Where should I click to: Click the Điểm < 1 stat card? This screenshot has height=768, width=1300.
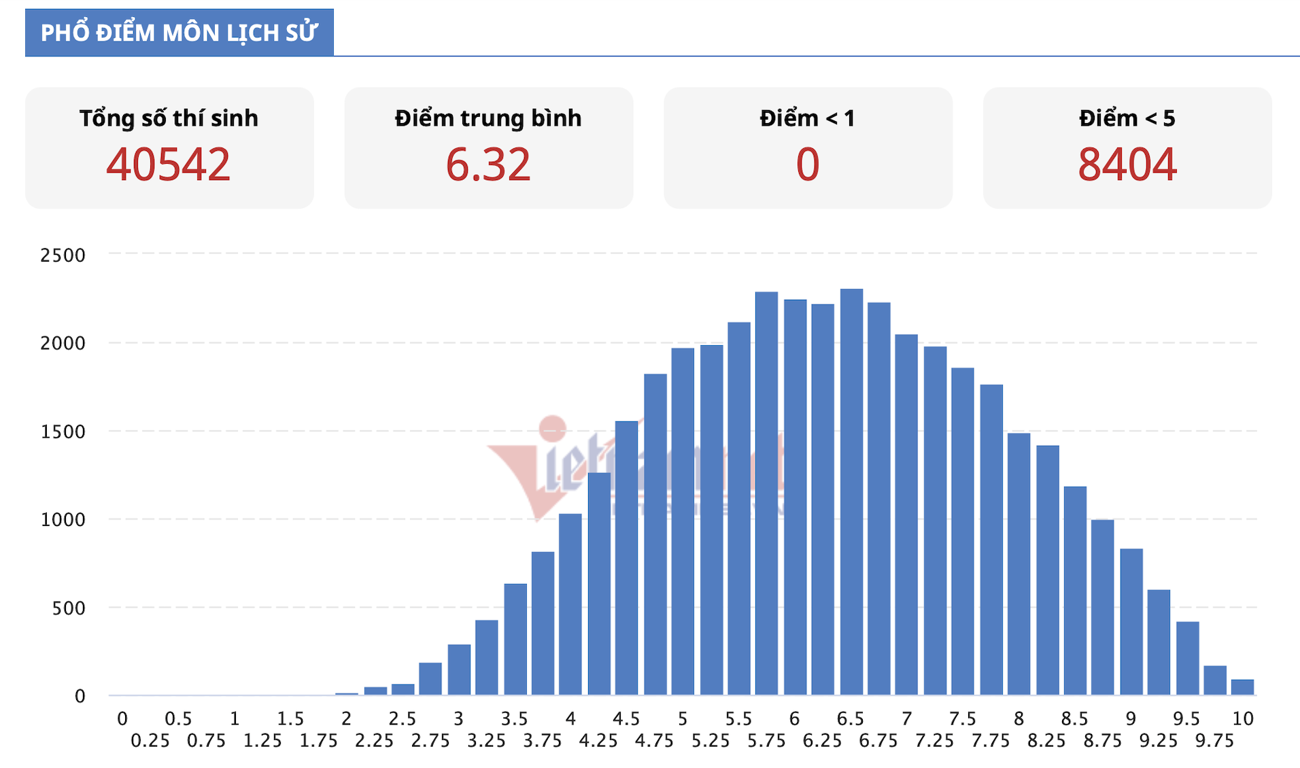click(808, 147)
